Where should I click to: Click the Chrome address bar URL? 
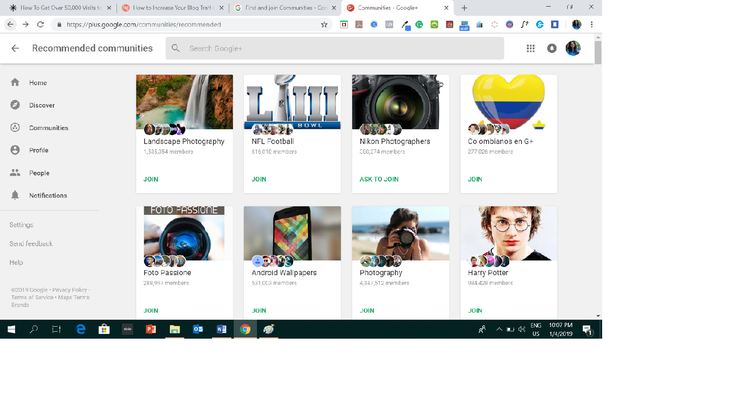[x=144, y=25]
